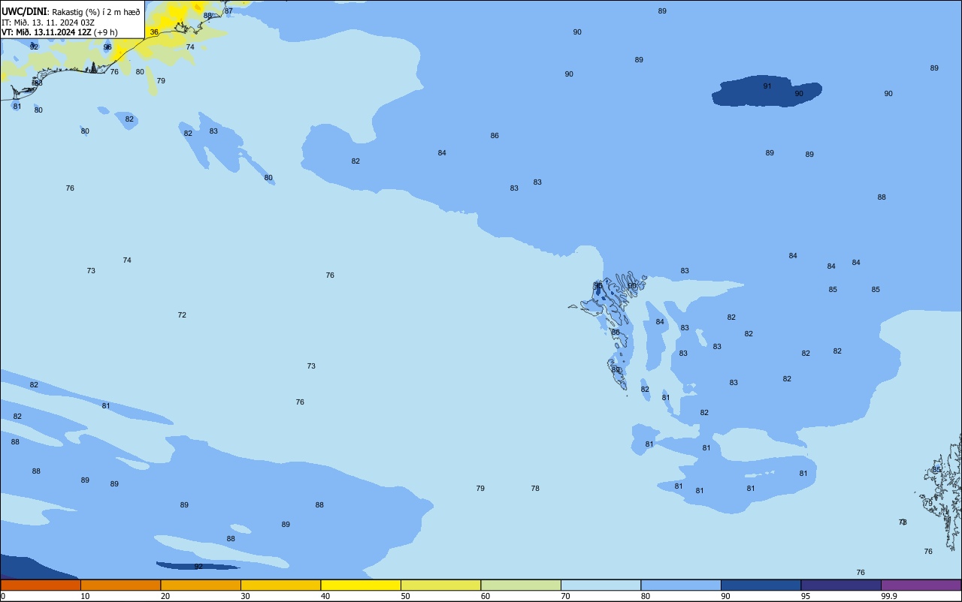Click the '60' legend scale label
The width and height of the screenshot is (962, 602).
tap(486, 596)
